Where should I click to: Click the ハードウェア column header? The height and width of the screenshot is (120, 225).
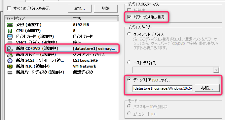coord(38,18)
